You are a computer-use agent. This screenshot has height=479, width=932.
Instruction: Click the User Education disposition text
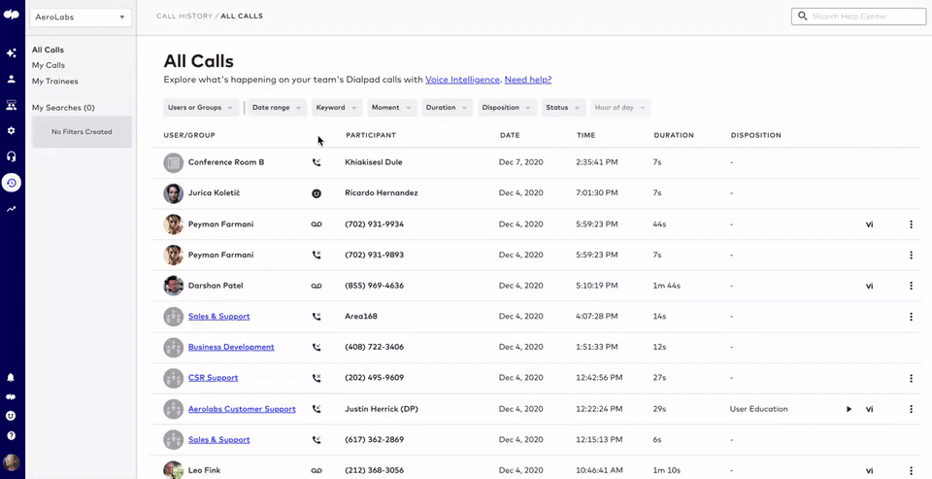(758, 409)
